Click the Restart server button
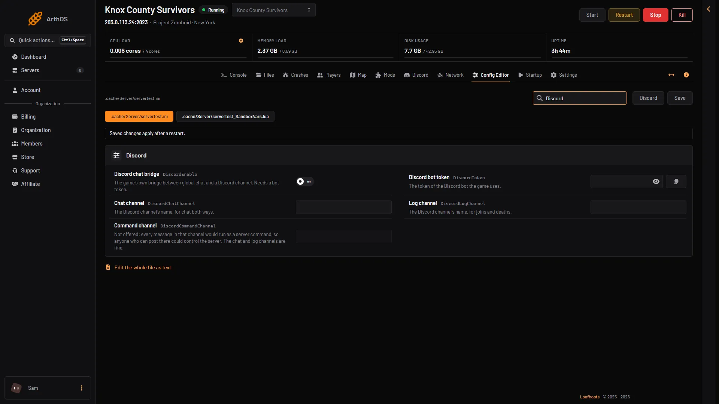 624,15
